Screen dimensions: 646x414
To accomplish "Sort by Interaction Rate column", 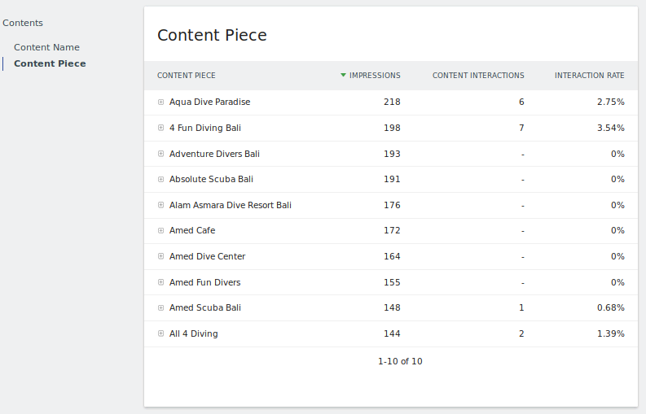I will point(589,76).
